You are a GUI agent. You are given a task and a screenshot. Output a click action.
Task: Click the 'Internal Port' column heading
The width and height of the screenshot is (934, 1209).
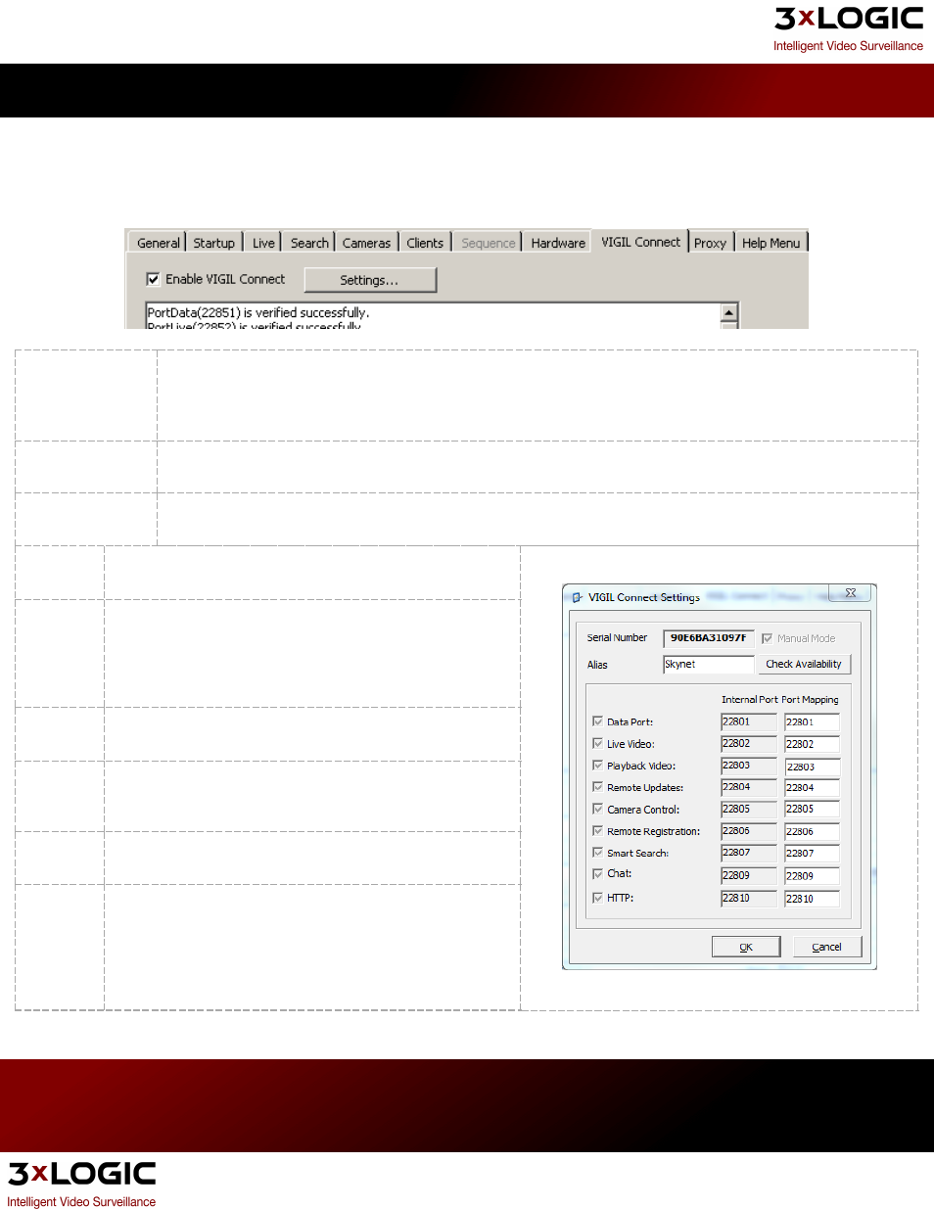[x=750, y=700]
